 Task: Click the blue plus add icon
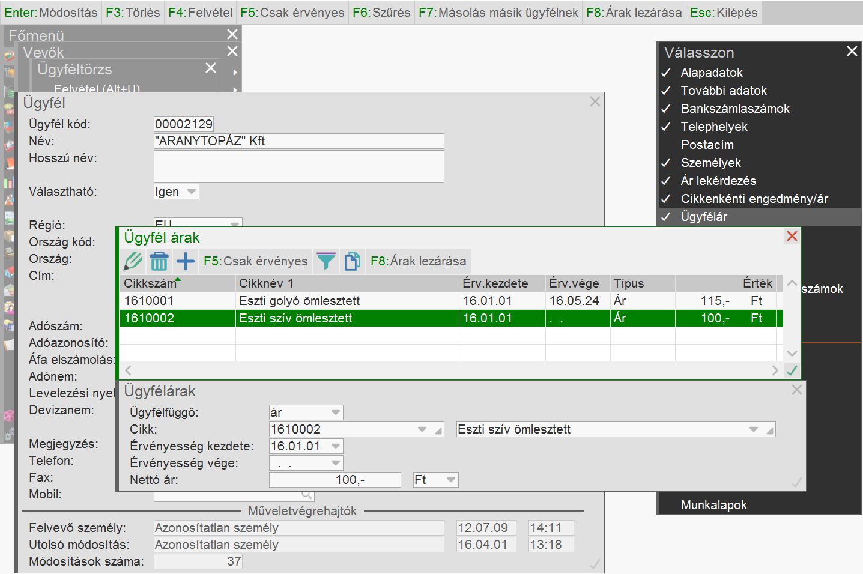pos(186,261)
